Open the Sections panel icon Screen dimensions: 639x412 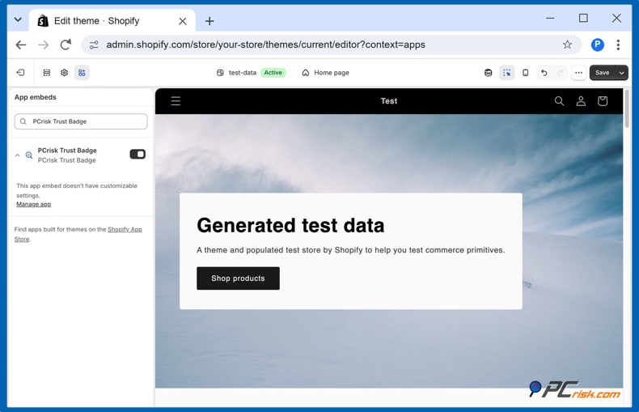47,73
